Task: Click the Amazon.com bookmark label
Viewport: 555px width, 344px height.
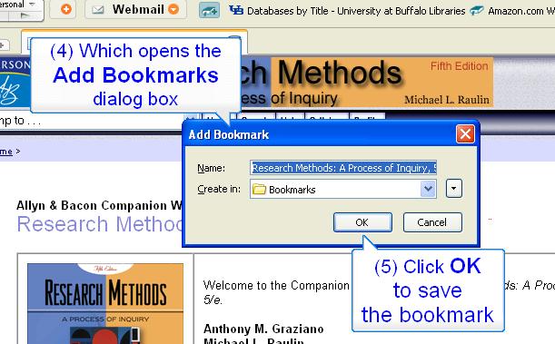Action: pos(521,11)
